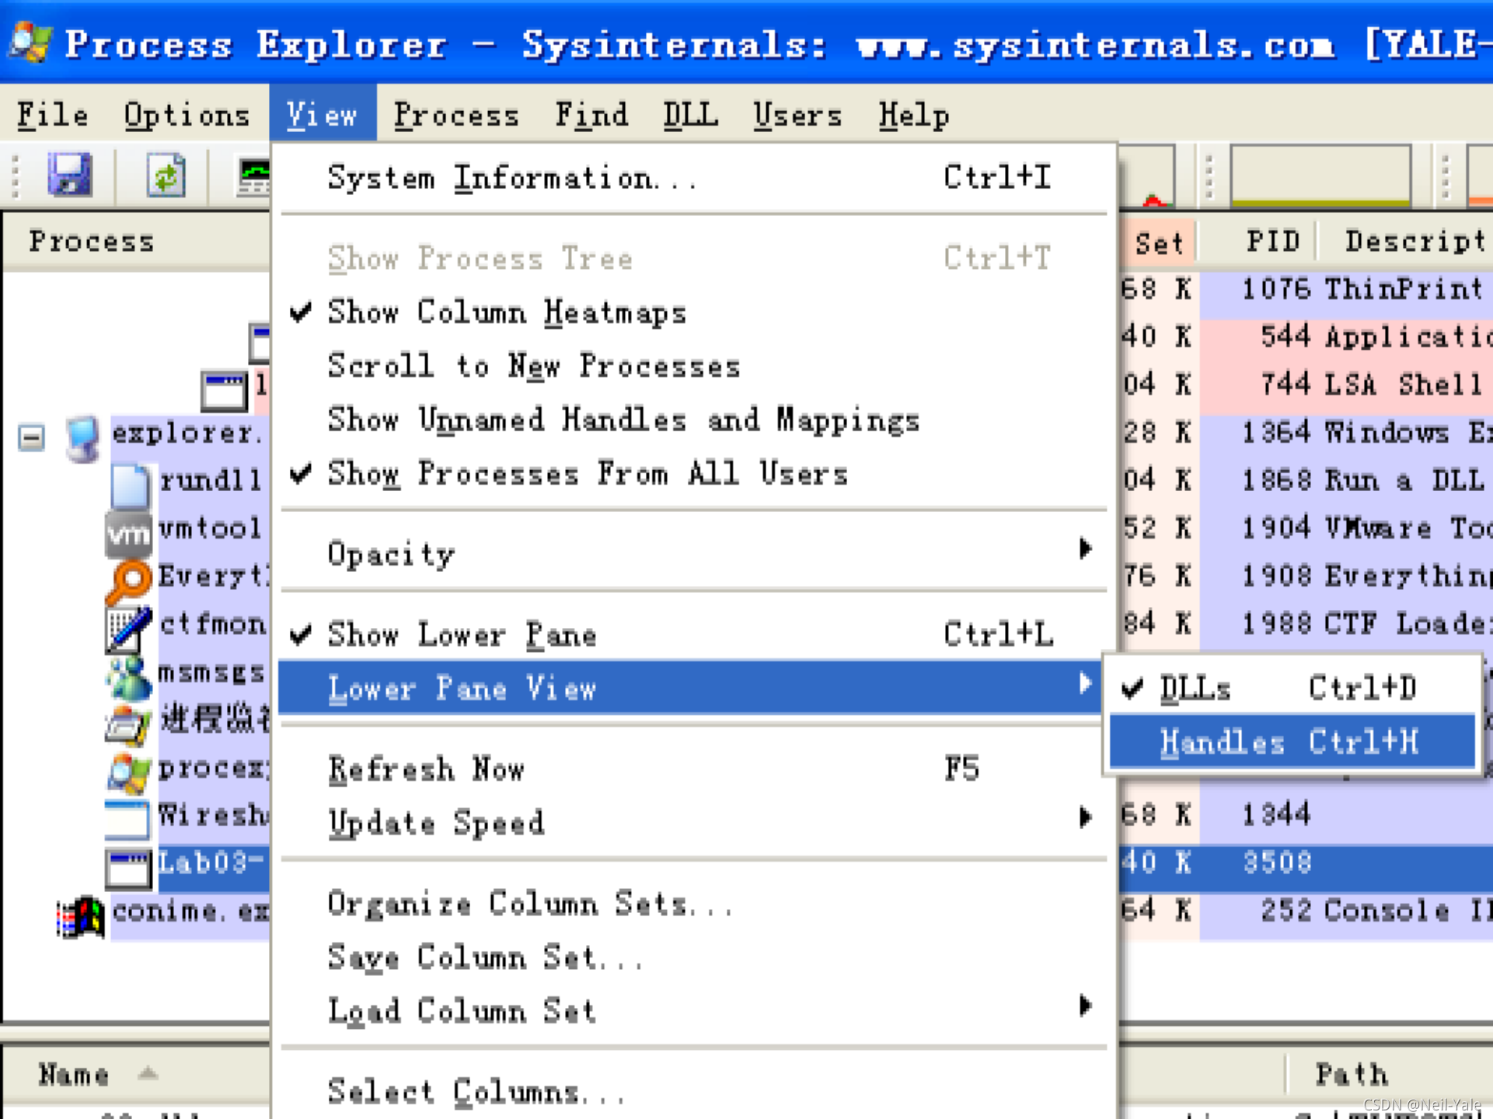This screenshot has height=1119, width=1493.
Task: Click the vmtool VMware icon
Action: coord(128,534)
